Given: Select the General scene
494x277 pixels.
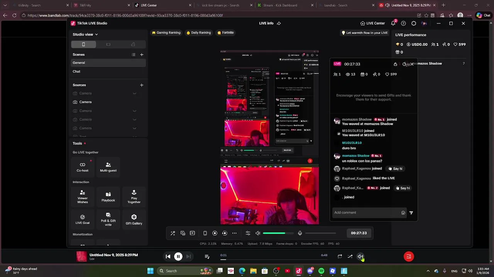Looking at the screenshot, I should [x=108, y=63].
